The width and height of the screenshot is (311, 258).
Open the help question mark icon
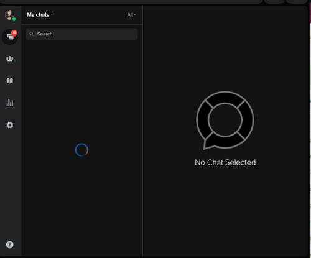click(x=10, y=244)
